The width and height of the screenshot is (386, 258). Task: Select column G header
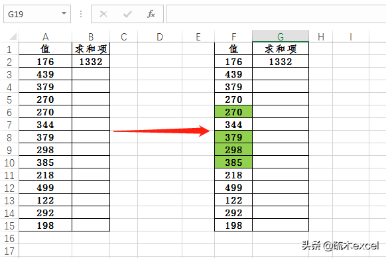coord(281,36)
